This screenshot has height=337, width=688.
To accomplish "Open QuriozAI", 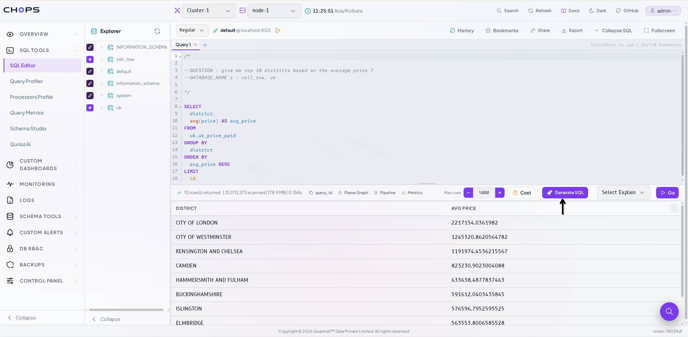I will point(20,144).
